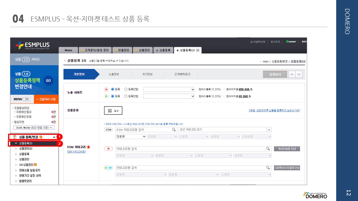Click the star on the 상품등록2.0 tab

tap(178, 50)
